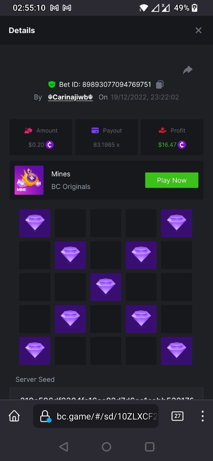Viewport: 213px width, 461px height.
Task: Tap the Android recent apps button
Action: 150,447
